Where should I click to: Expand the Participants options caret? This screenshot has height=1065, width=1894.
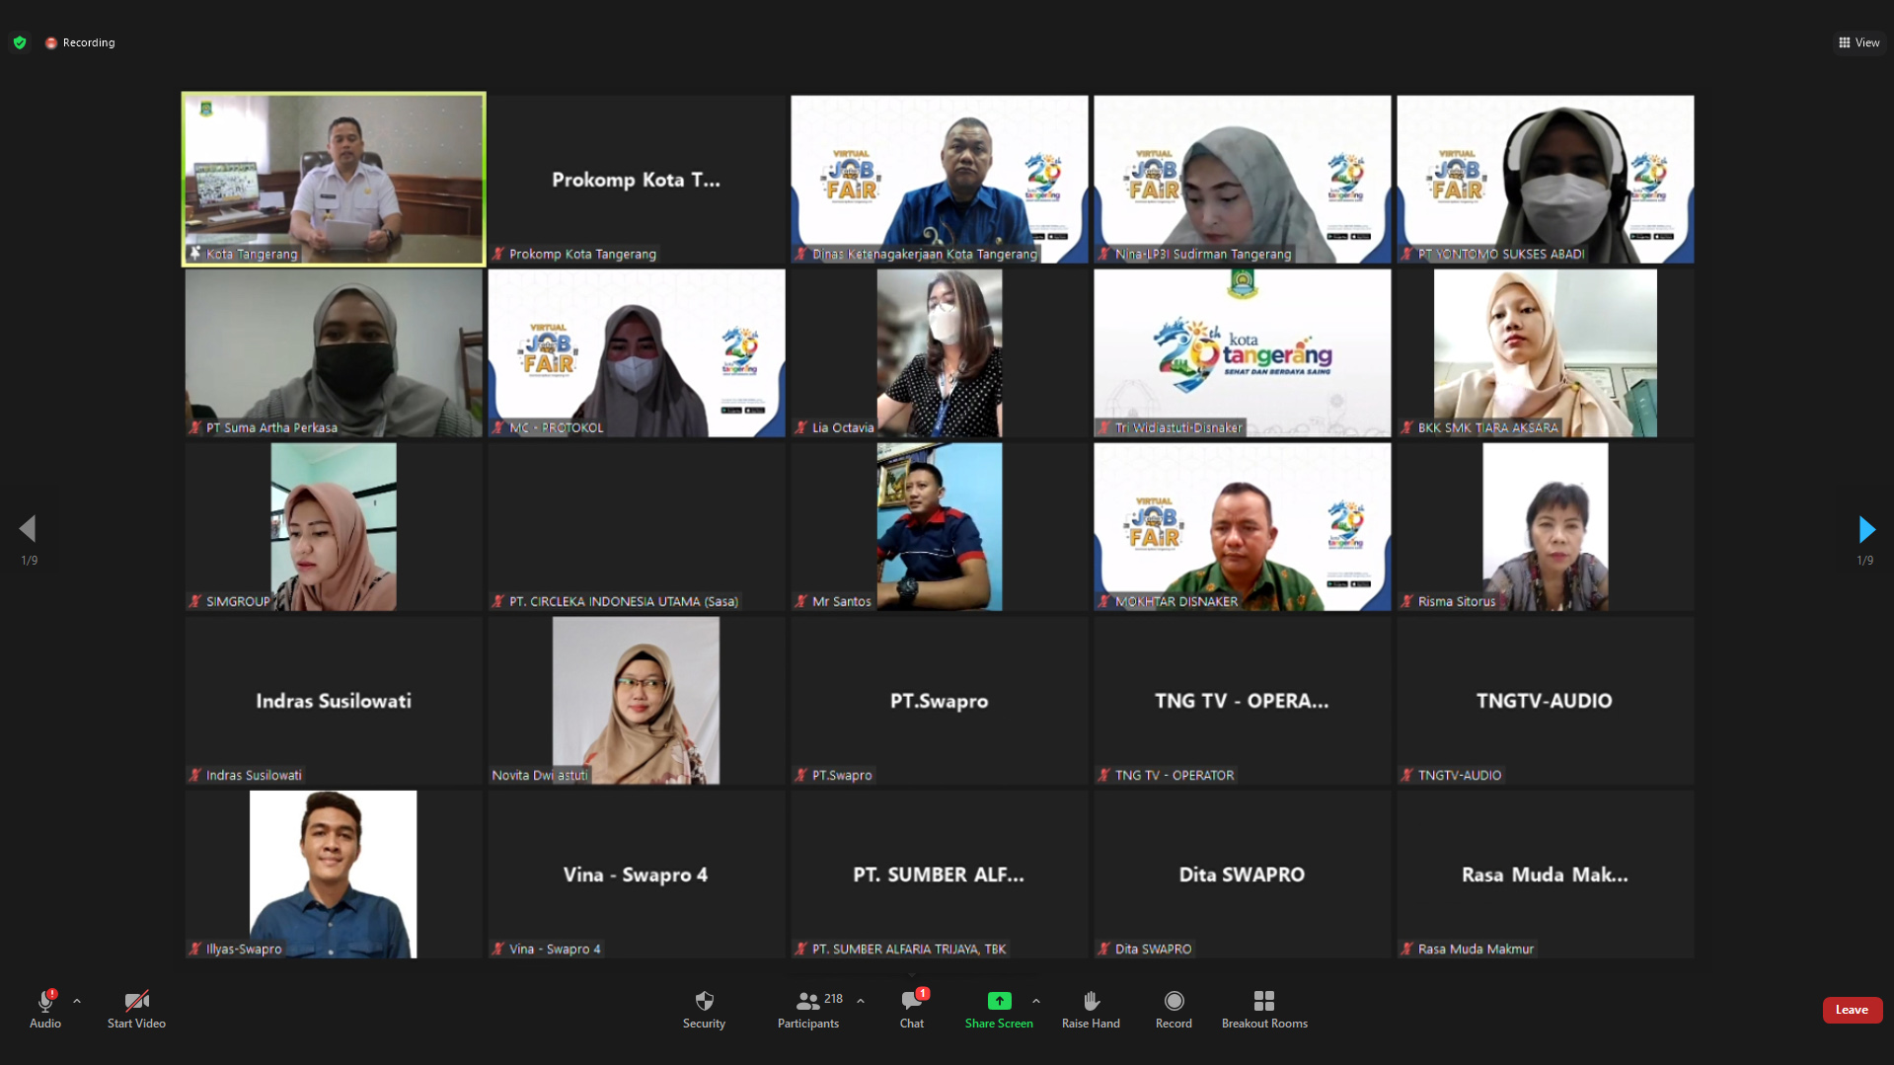pos(861,1001)
